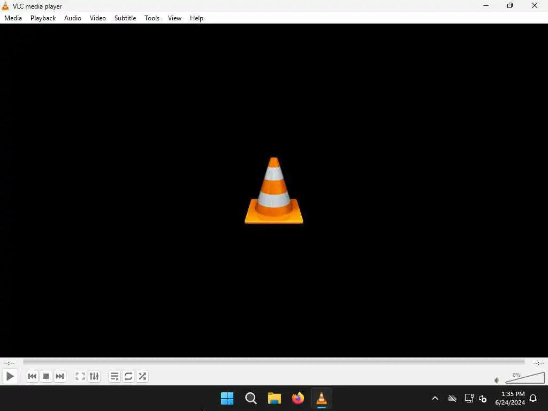Open the notifications bell

coord(534,398)
